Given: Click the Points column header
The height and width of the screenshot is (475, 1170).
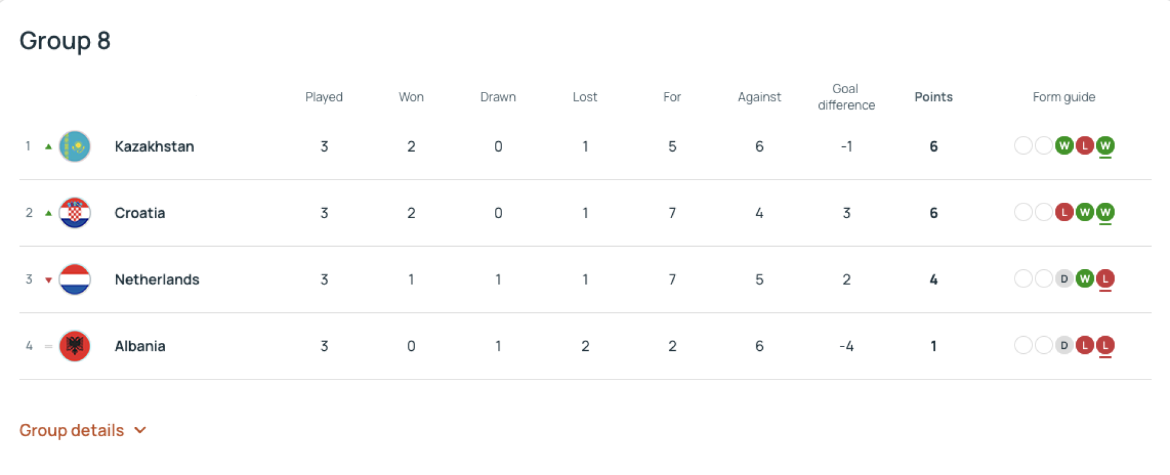Looking at the screenshot, I should click(933, 97).
